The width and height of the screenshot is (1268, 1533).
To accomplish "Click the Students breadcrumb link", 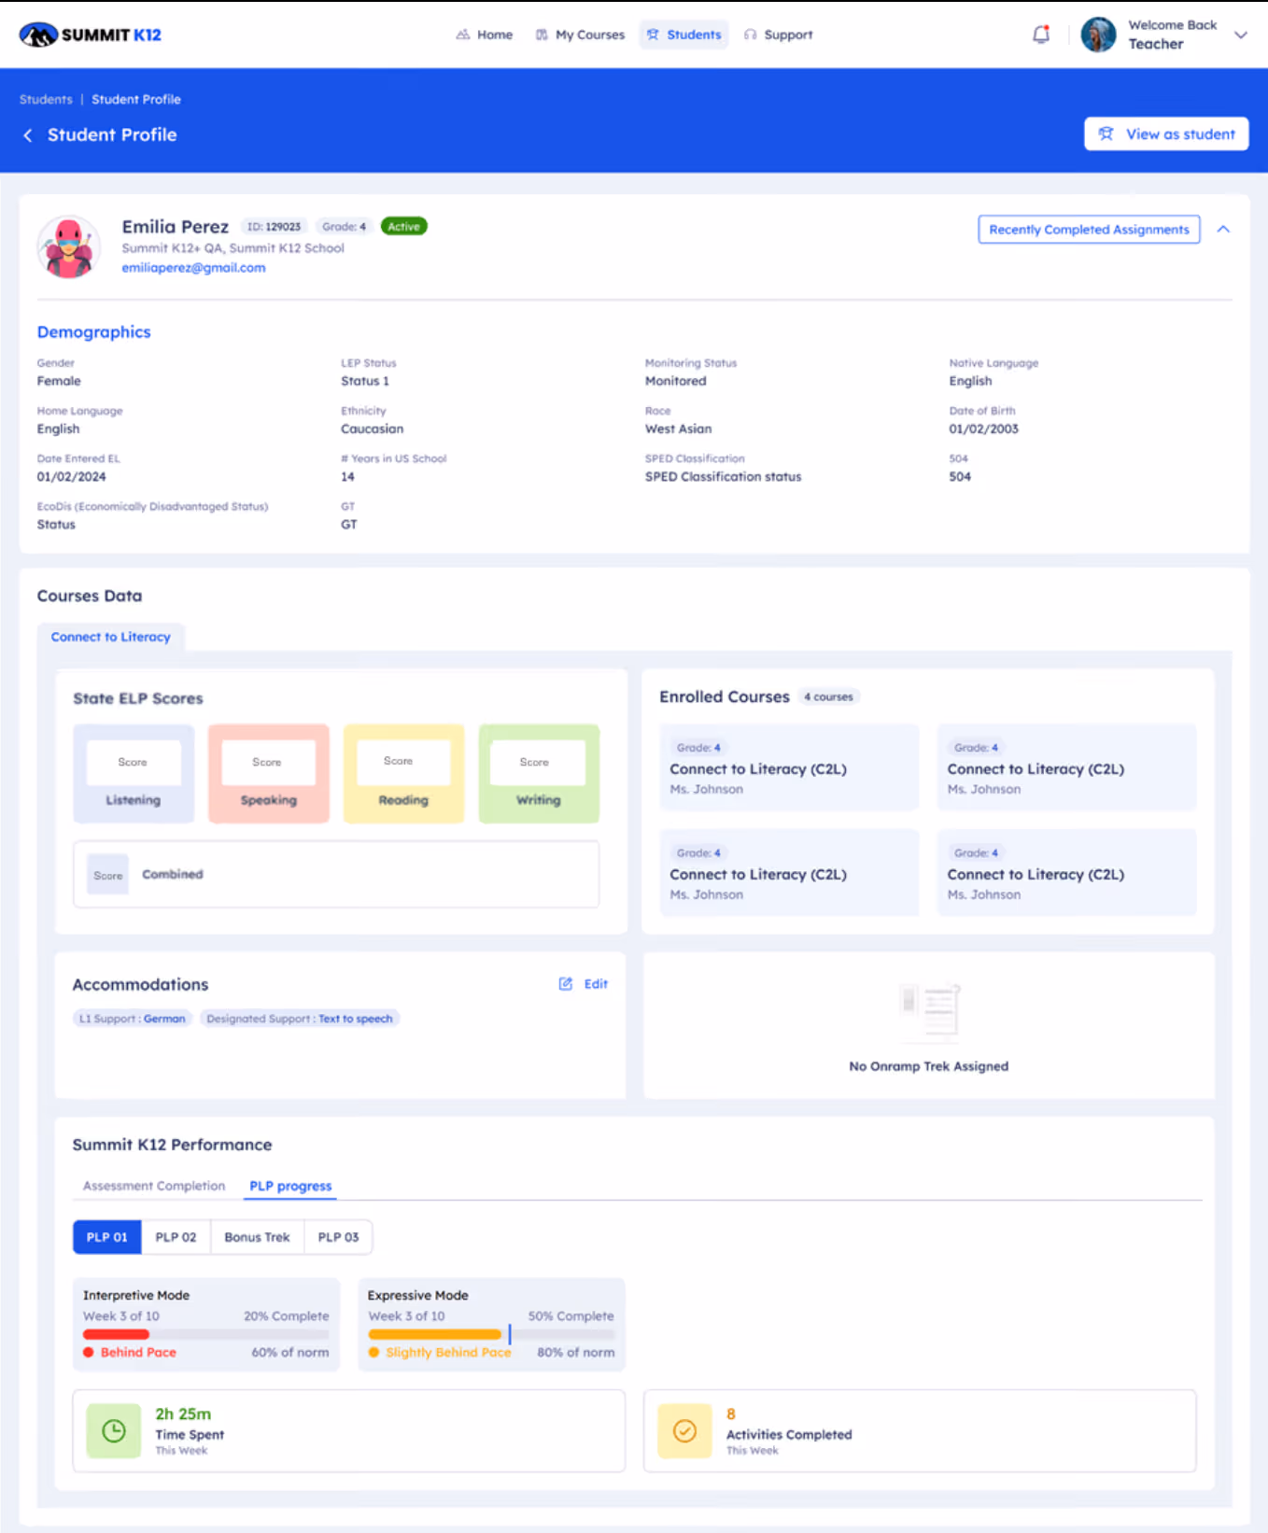I will 46,99.
